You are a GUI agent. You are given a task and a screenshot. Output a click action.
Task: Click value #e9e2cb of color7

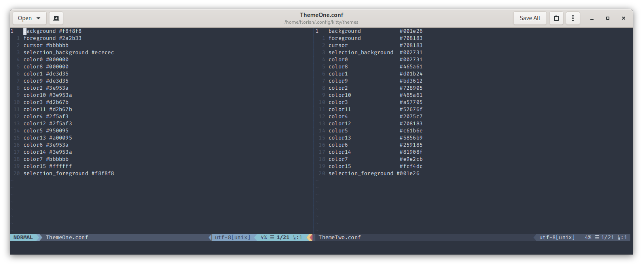(411, 159)
